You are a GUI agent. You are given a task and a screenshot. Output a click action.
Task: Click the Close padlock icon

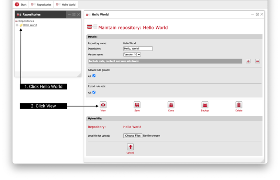[x=171, y=105]
